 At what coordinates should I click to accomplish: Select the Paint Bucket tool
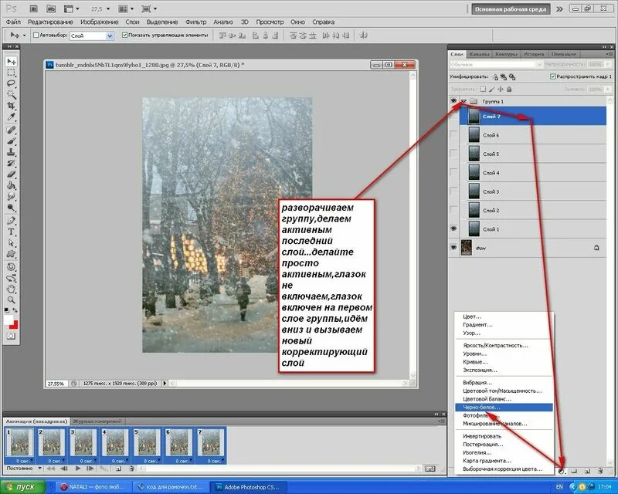11,185
